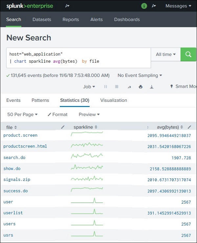Image resolution: width=197 pixels, height=243 pixels.
Task: Open the Job dropdown menu
Action: click(89, 87)
